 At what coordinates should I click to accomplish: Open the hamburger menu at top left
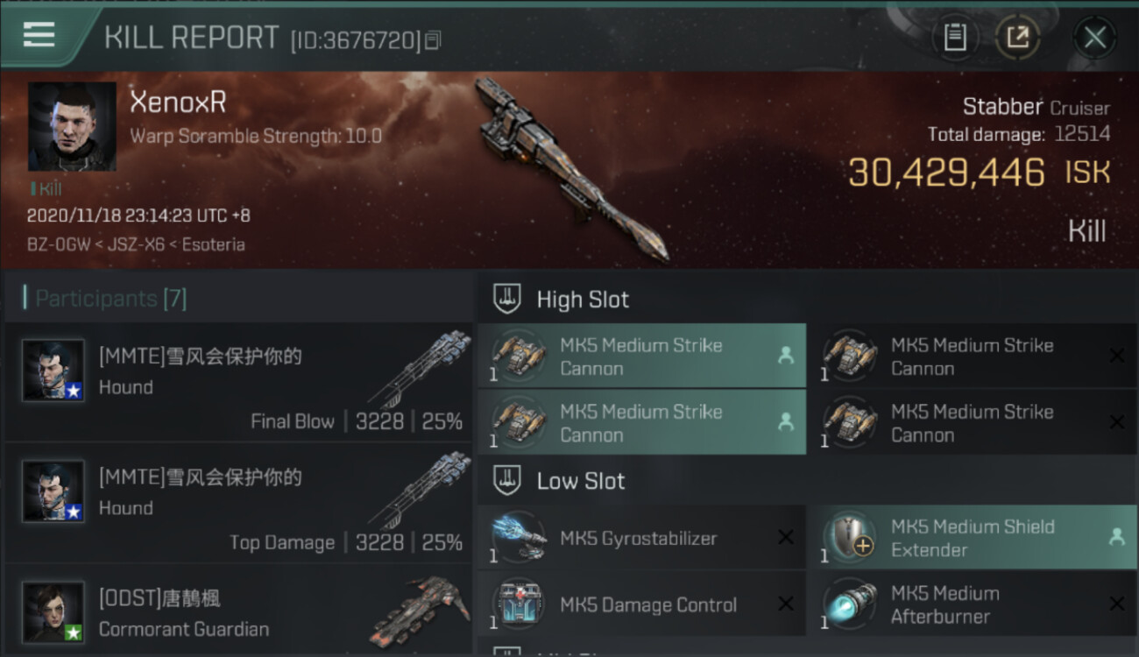coord(39,35)
